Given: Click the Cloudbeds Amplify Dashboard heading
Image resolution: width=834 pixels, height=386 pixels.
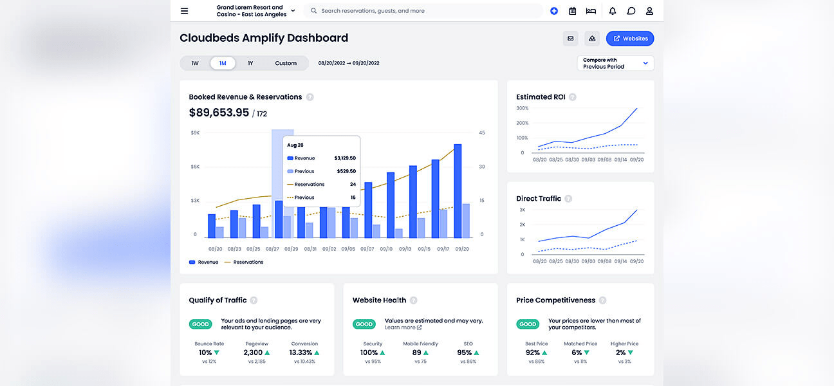Looking at the screenshot, I should coord(264,38).
